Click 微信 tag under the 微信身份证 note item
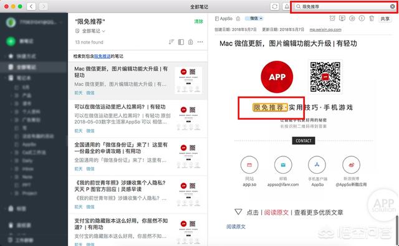Image resolution: width=399 pixels, height=246 pixels. tap(90, 169)
